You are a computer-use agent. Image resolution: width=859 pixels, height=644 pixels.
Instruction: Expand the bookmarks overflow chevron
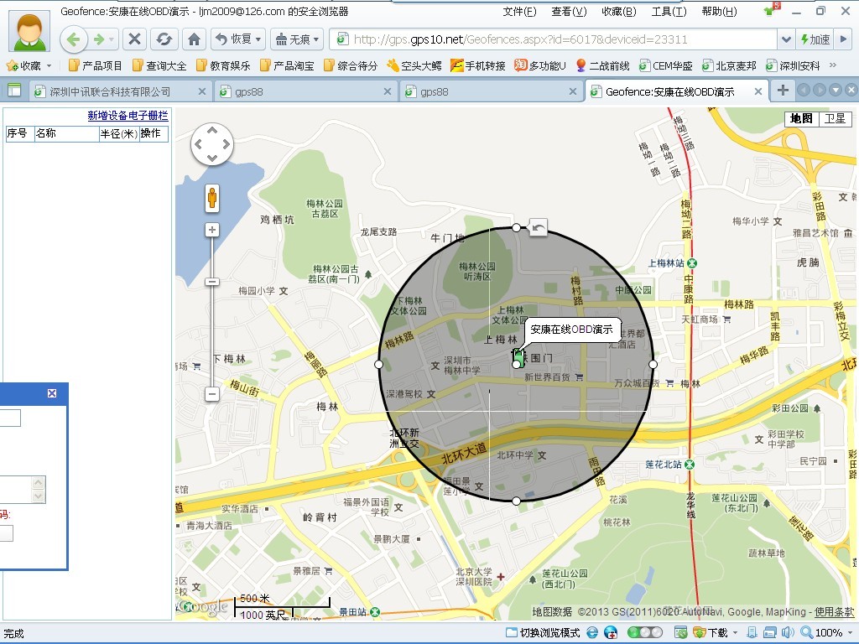pos(833,65)
